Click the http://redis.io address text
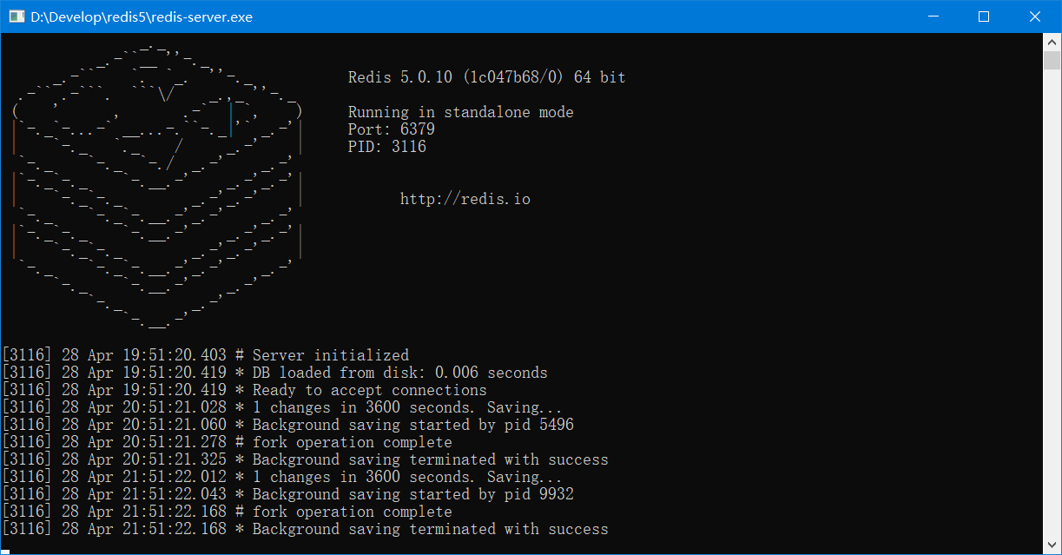This screenshot has height=555, width=1062. (465, 199)
